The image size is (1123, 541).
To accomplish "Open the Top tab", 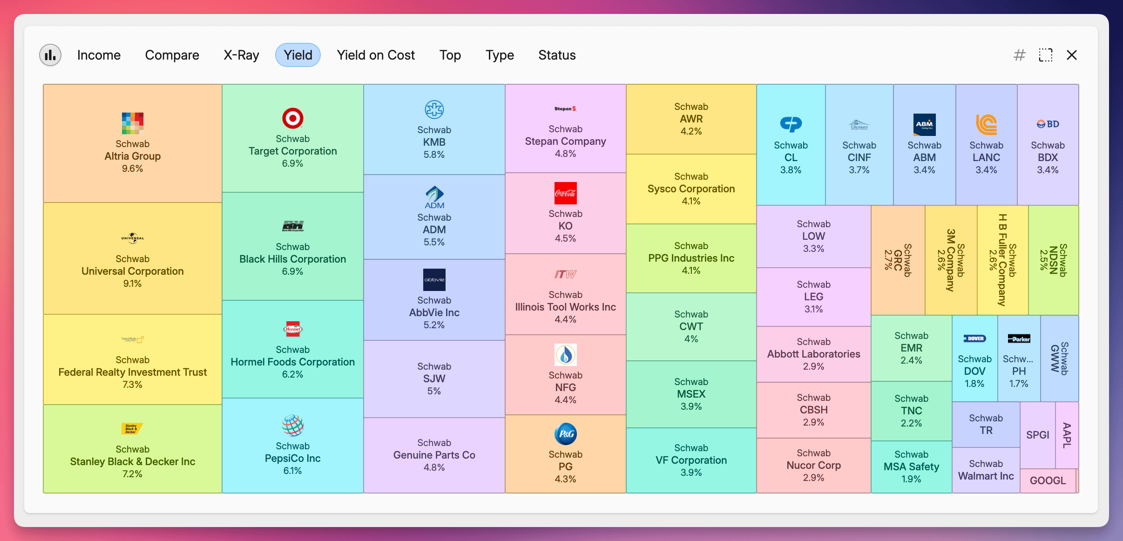I will 450,55.
